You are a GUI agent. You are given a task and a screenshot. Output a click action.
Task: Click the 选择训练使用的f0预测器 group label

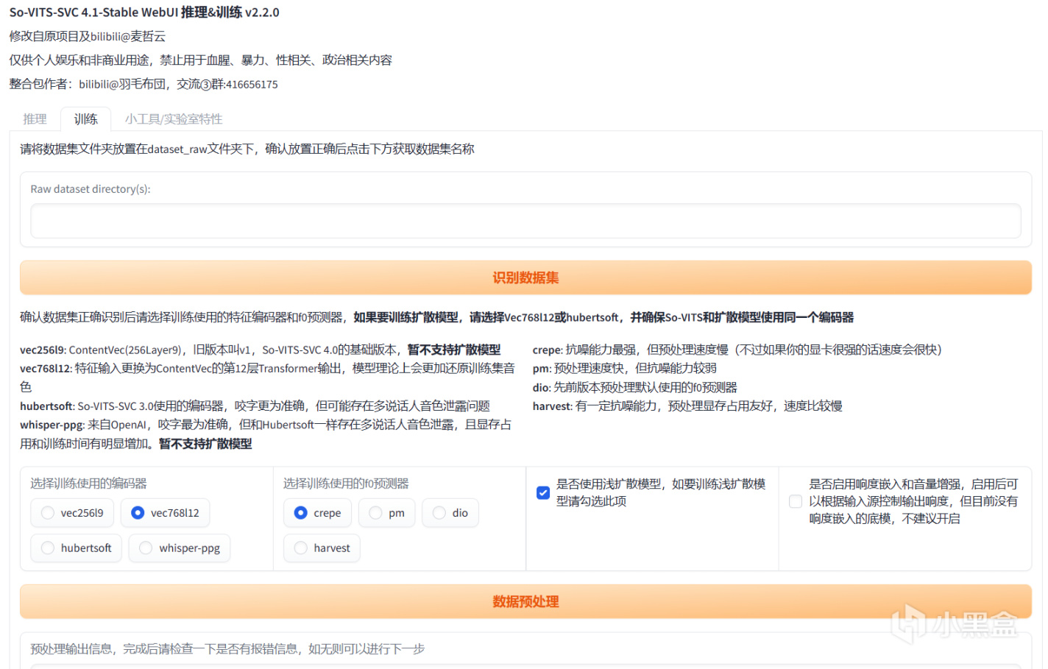point(346,484)
